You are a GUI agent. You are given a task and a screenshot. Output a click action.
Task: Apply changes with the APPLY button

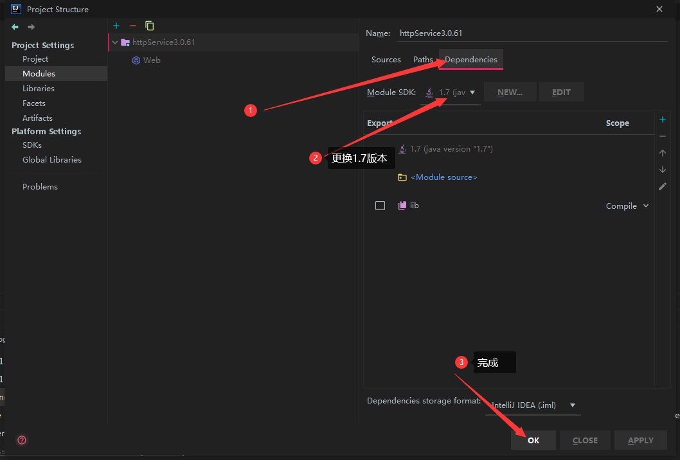pos(640,440)
